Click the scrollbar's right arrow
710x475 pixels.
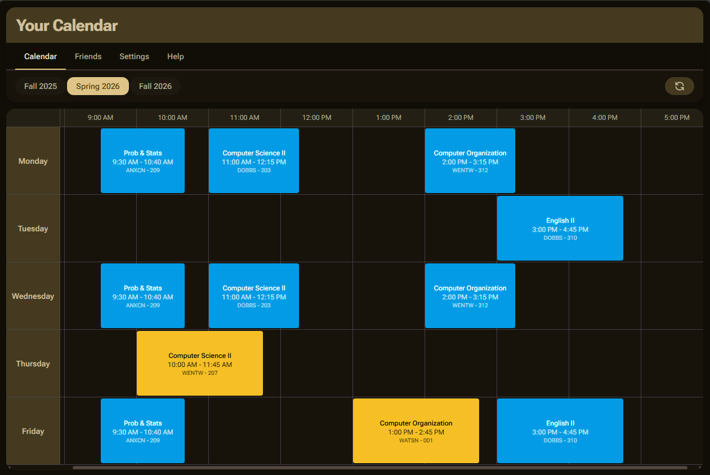point(700,468)
